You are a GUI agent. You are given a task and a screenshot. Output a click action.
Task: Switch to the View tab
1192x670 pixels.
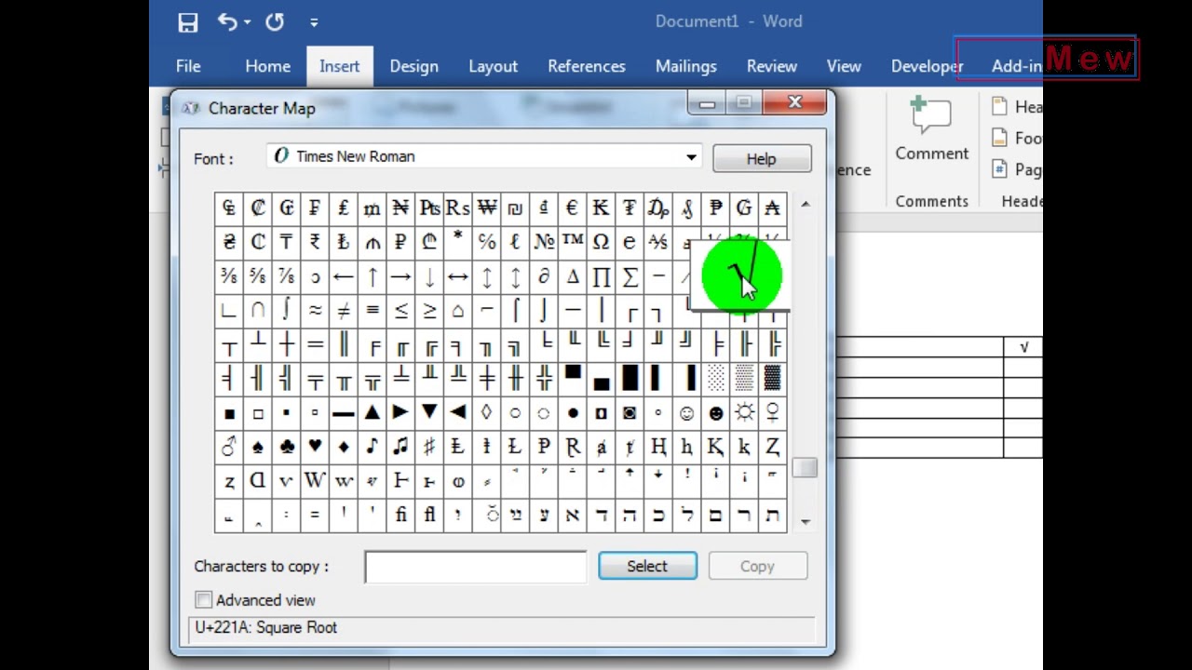(844, 66)
